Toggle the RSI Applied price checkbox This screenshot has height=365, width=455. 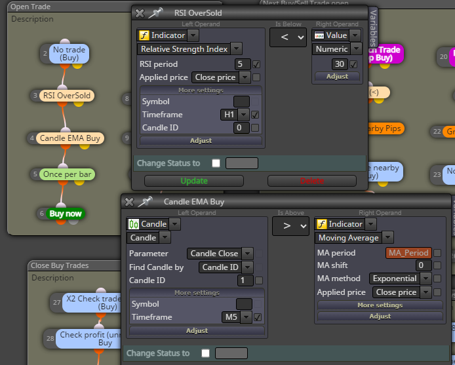point(256,77)
